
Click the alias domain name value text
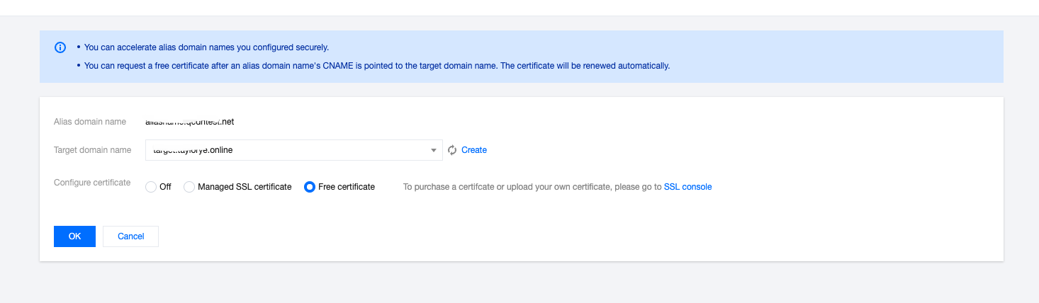pyautogui.click(x=189, y=122)
